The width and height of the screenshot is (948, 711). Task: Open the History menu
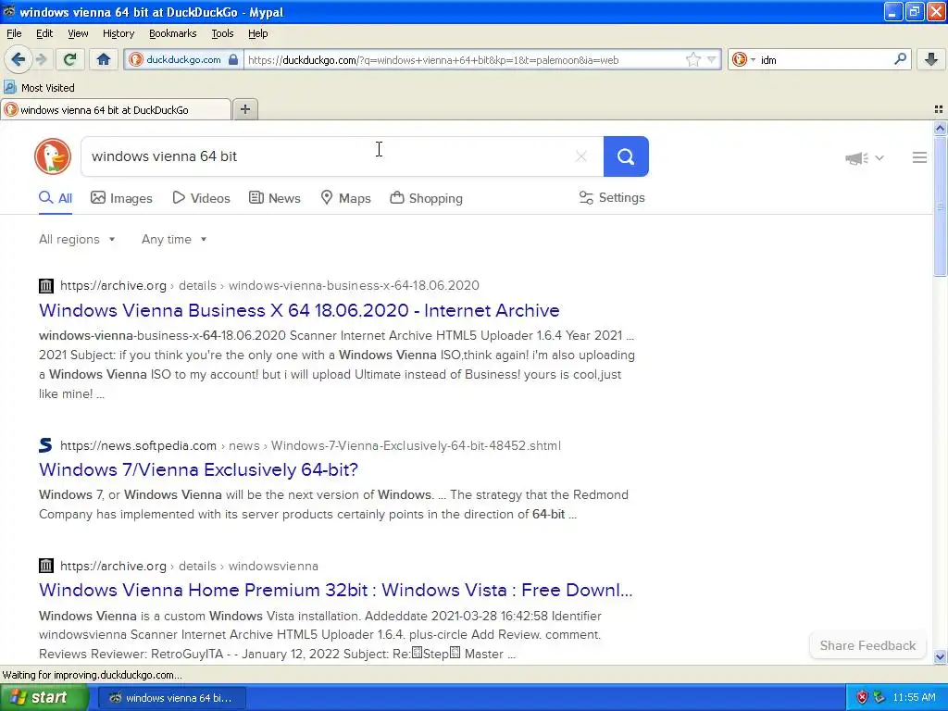(118, 33)
